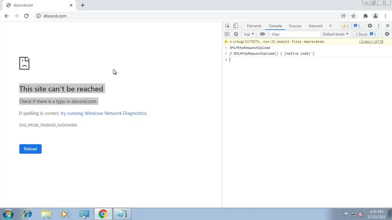Image resolution: width=392 pixels, height=220 pixels.
Task: Open the 1 Issue indicator
Action: 366,34
